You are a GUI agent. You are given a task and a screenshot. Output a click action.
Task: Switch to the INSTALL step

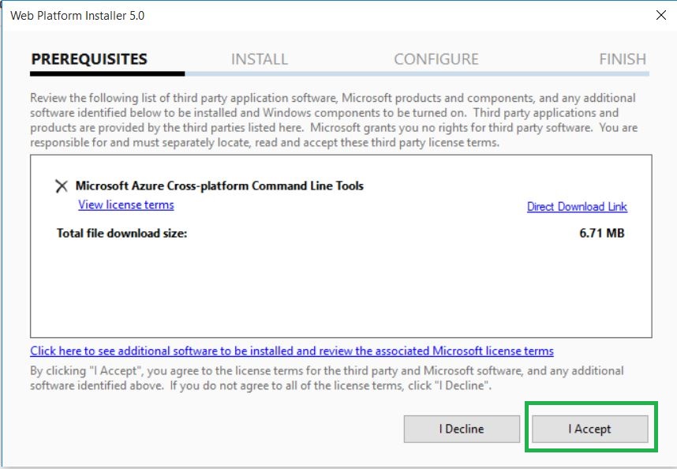[259, 59]
